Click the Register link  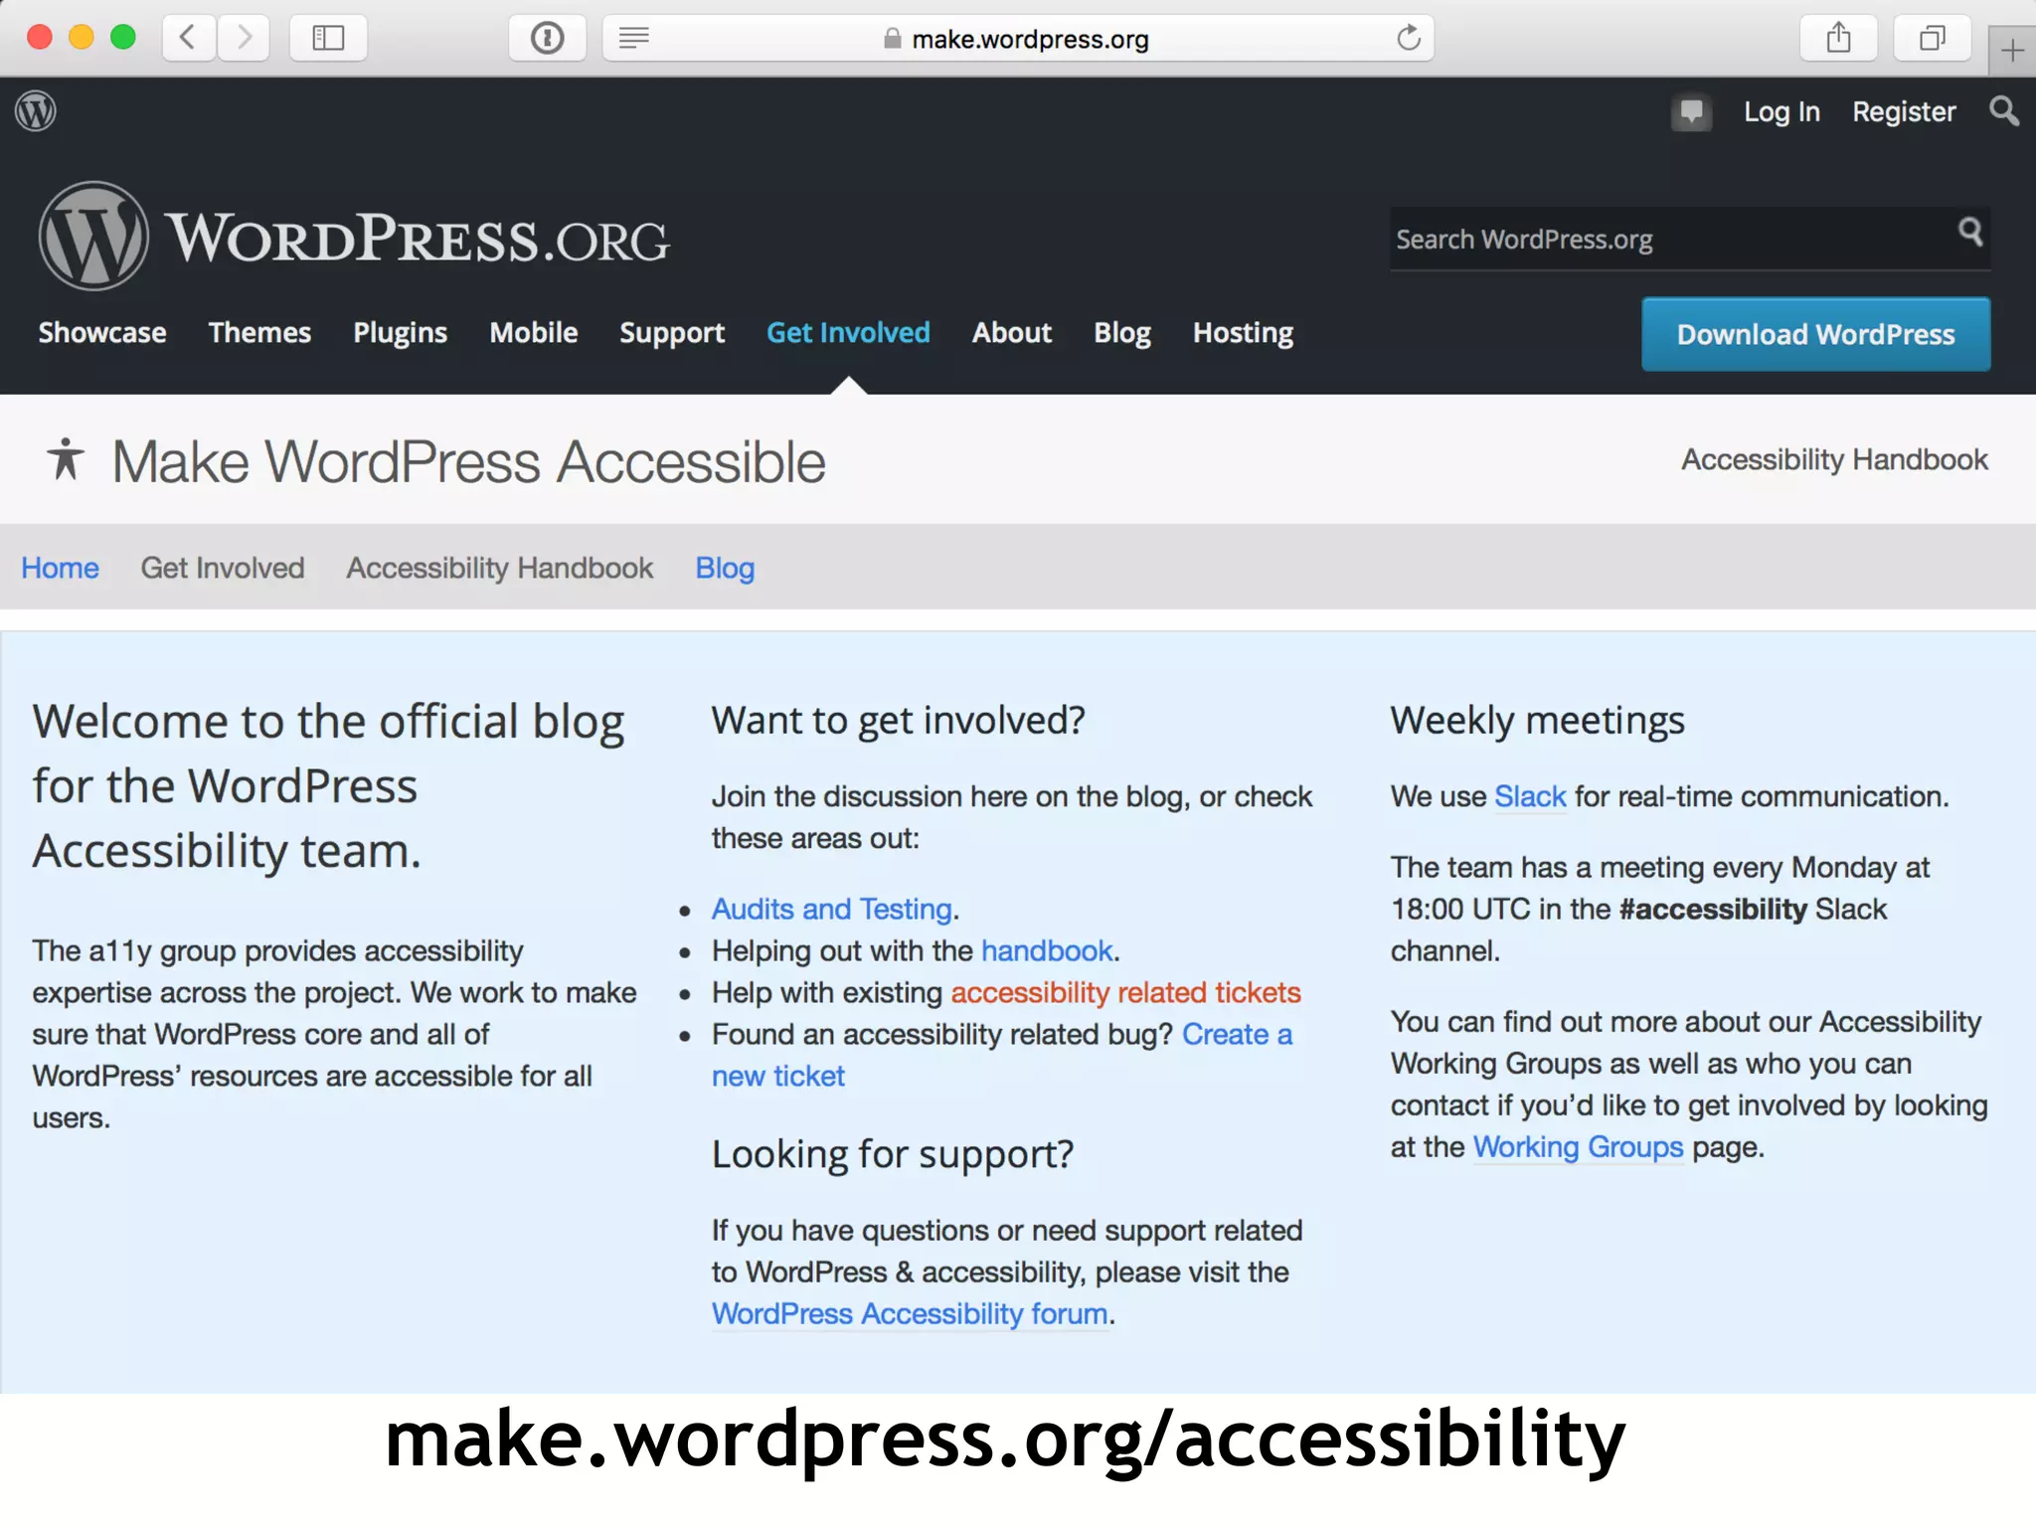(x=1904, y=111)
